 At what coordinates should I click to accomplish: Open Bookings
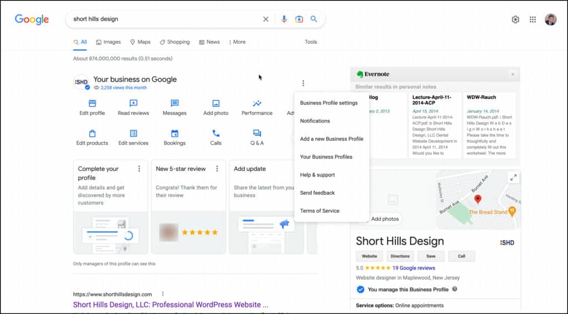click(x=175, y=138)
